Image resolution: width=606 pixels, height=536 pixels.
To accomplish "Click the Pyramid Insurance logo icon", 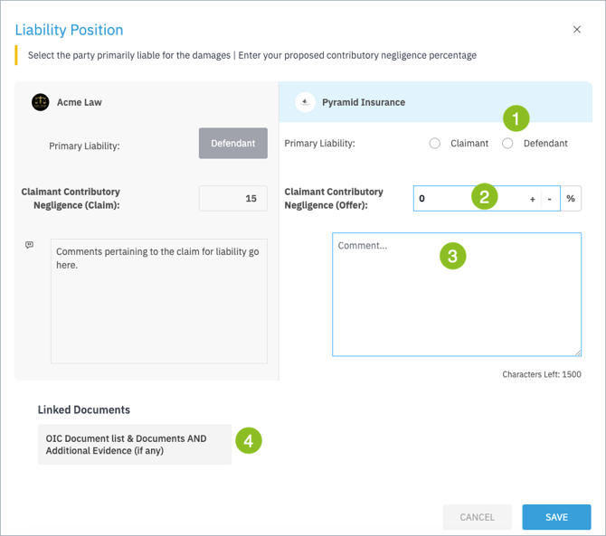I will click(x=305, y=102).
